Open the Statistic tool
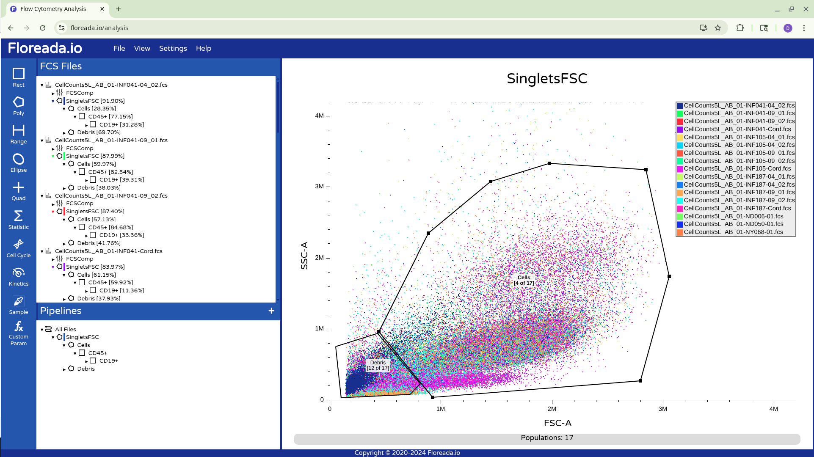This screenshot has width=814, height=457. [18, 220]
